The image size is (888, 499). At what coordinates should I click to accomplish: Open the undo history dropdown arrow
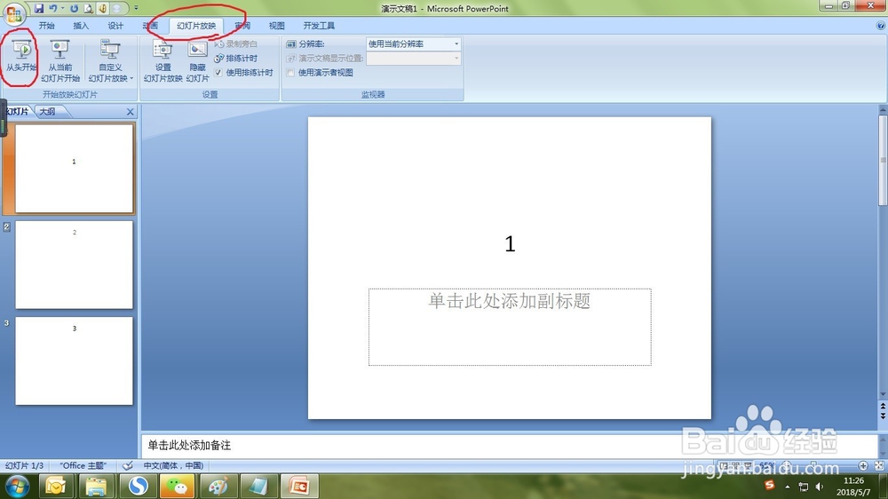pos(62,9)
